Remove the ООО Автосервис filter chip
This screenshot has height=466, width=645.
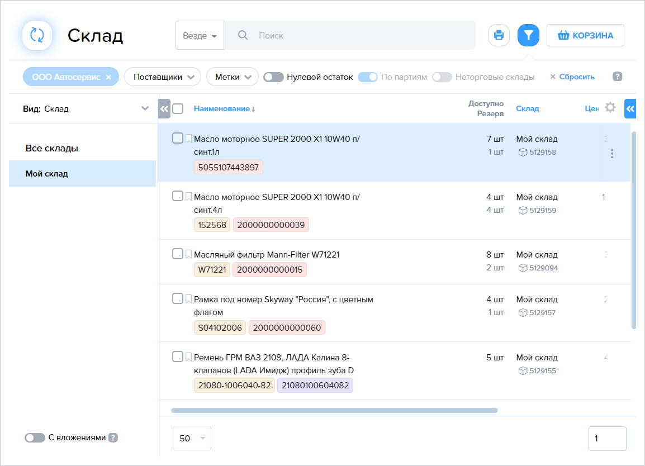click(108, 77)
